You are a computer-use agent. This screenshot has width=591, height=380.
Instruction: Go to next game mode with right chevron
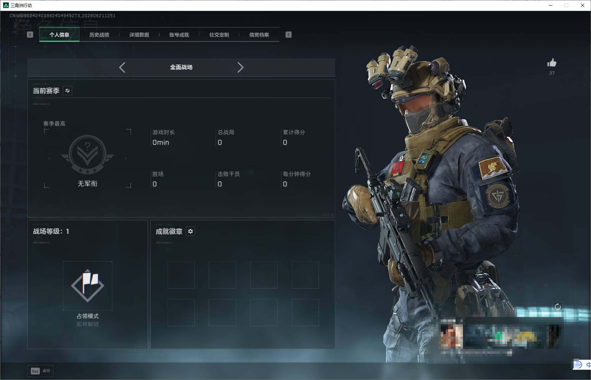[x=240, y=67]
